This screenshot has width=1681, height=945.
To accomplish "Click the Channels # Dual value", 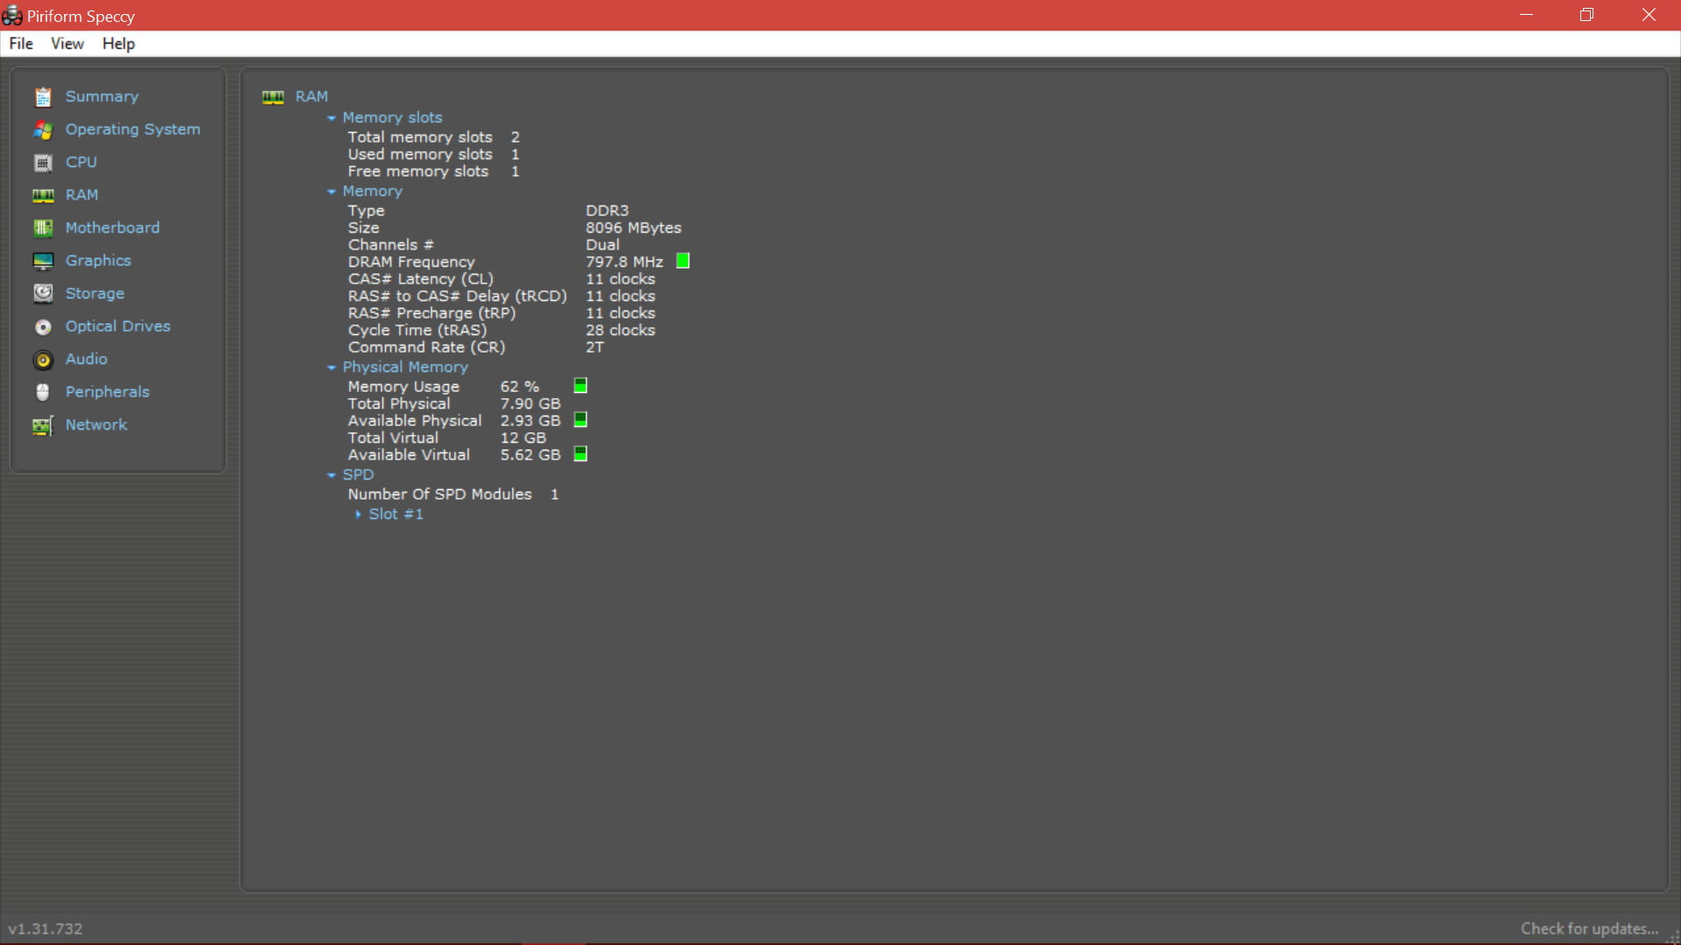I will tap(602, 245).
